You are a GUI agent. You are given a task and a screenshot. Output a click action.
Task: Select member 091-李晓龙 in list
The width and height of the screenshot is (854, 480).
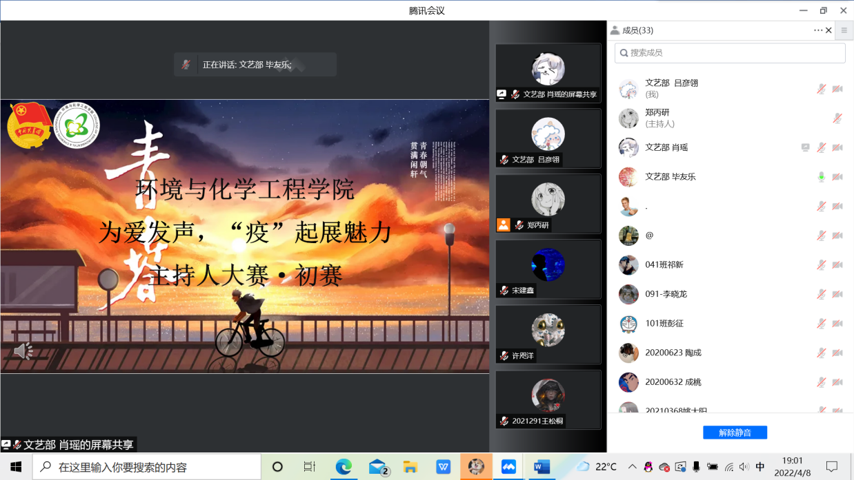click(x=730, y=294)
